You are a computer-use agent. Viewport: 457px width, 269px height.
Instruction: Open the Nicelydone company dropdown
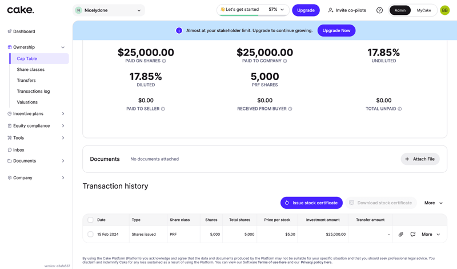click(109, 10)
